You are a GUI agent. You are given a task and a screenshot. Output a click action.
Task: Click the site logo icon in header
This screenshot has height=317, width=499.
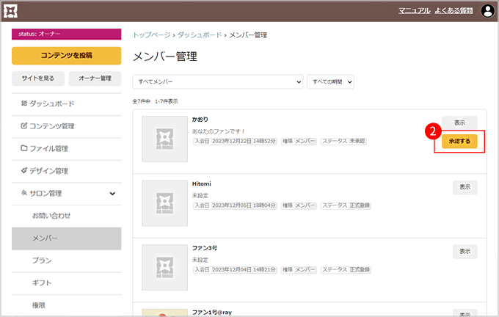11,11
